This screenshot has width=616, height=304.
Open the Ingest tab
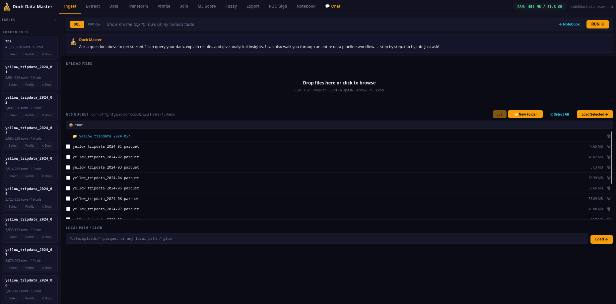[70, 6]
